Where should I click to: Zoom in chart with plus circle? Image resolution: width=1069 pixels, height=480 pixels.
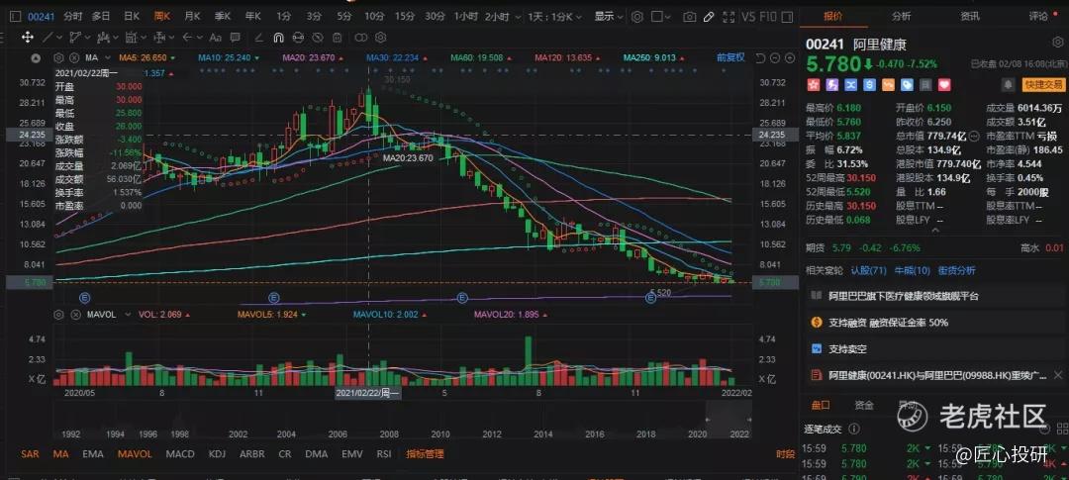[x=790, y=58]
